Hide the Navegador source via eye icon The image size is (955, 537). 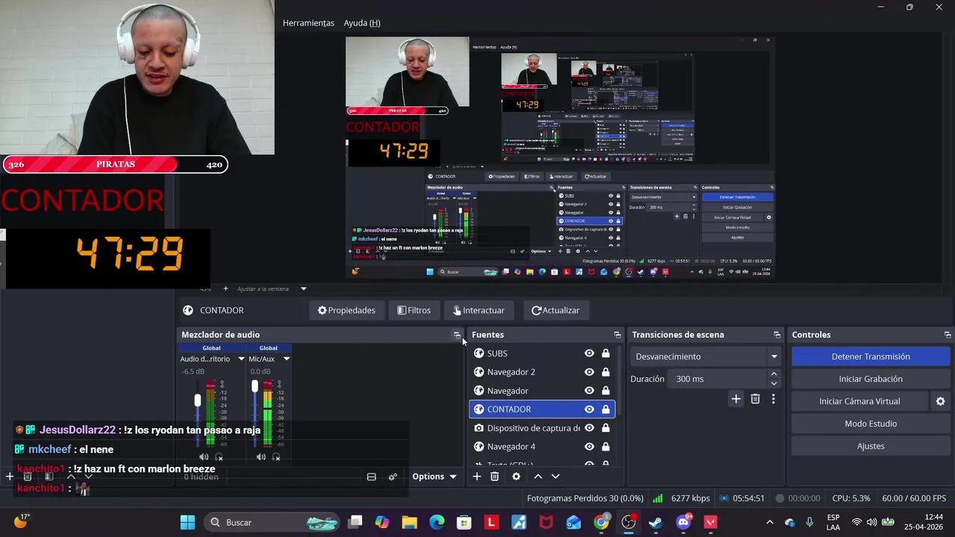point(589,391)
